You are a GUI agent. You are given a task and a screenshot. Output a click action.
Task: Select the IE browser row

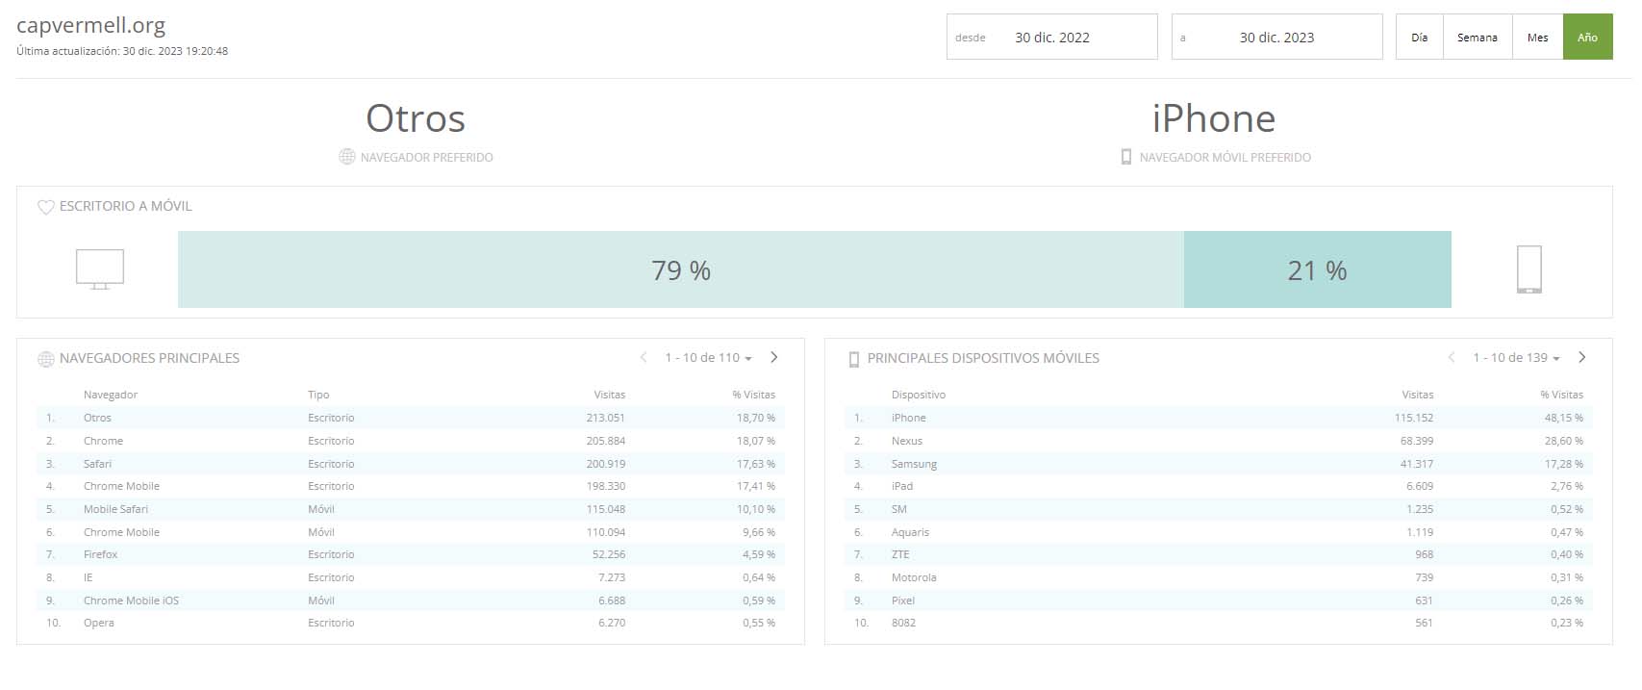coord(411,577)
